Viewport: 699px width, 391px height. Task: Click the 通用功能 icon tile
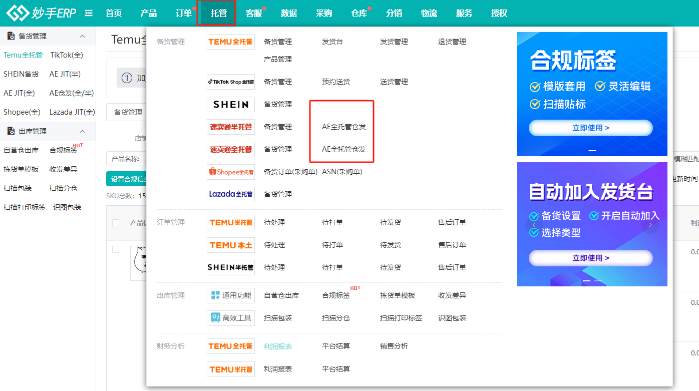[231, 295]
